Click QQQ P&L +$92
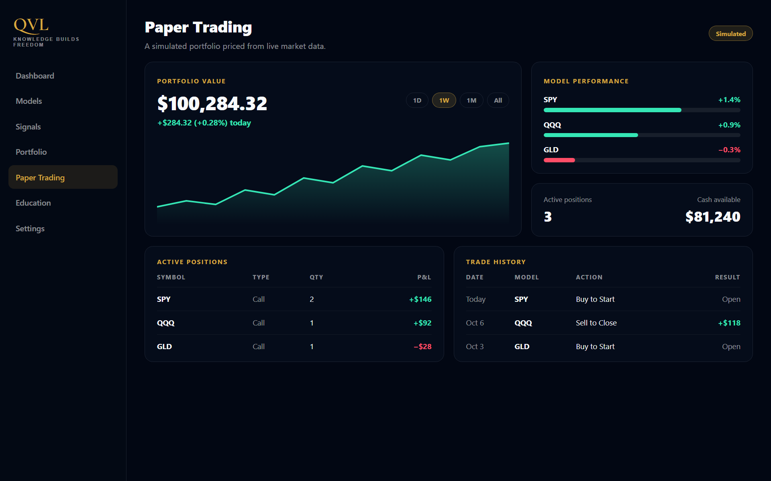This screenshot has width=771, height=481. [422, 323]
